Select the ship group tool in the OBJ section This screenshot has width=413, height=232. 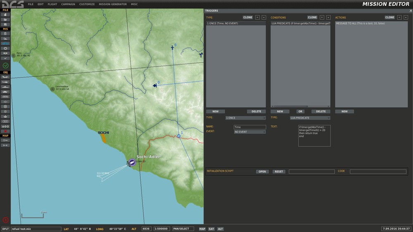(5, 87)
